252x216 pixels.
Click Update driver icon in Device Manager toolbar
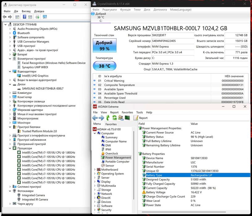pos(37,17)
